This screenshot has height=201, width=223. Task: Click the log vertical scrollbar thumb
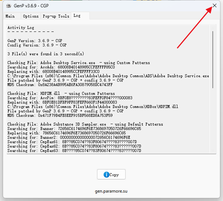point(213,60)
